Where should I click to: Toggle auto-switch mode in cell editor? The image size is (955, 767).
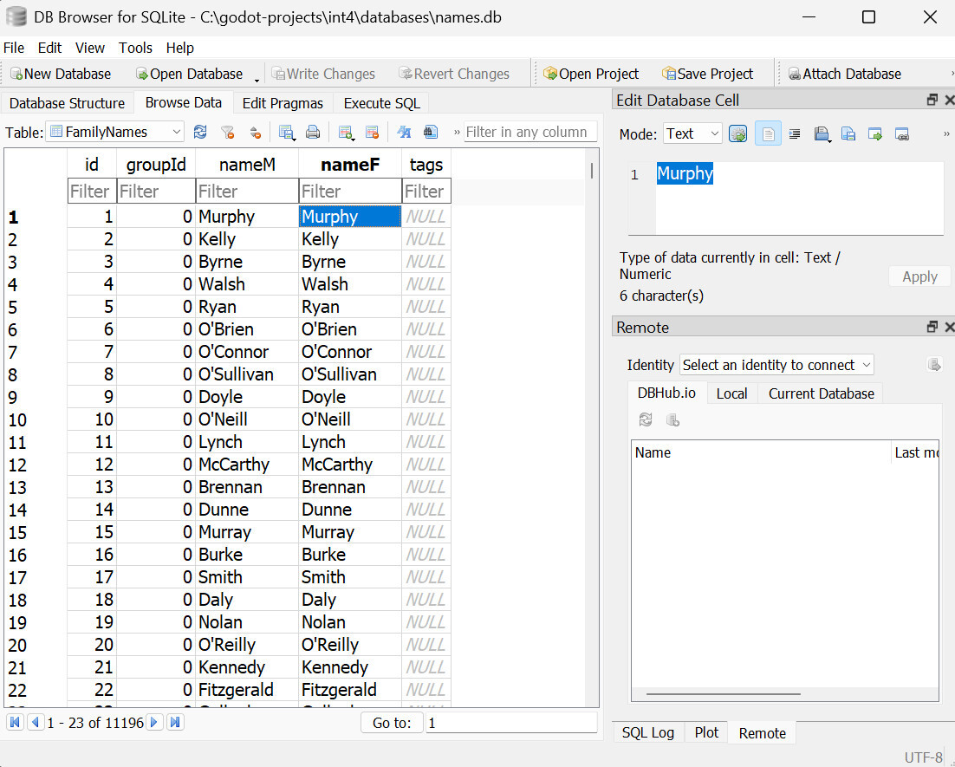point(737,133)
